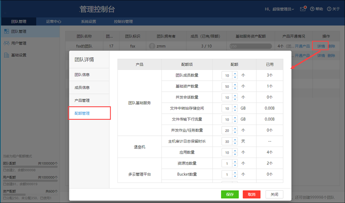Increase the team member quantity quota

point(235,74)
